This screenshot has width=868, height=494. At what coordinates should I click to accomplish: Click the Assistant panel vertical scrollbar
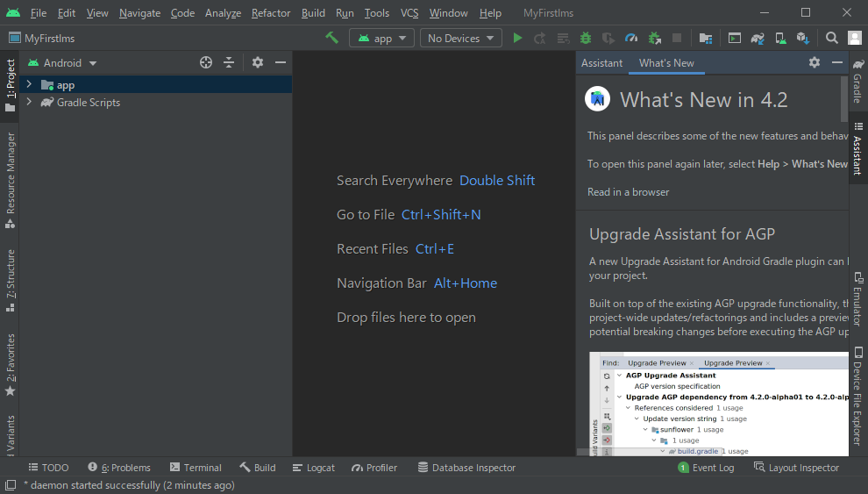tap(844, 98)
